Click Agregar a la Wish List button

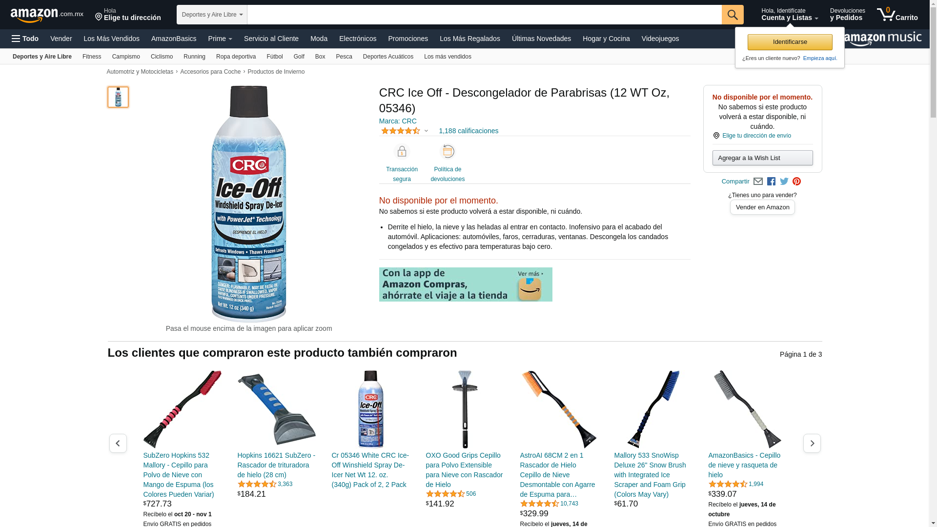pyautogui.click(x=762, y=158)
